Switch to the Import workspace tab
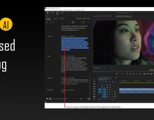Image resolution: width=154 pixels, height=120 pixels. pos(52,13)
